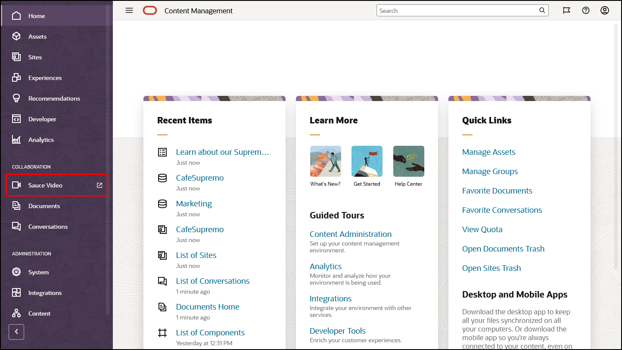The width and height of the screenshot is (622, 350).
Task: Open the Manage Groups quick link
Action: (x=490, y=171)
